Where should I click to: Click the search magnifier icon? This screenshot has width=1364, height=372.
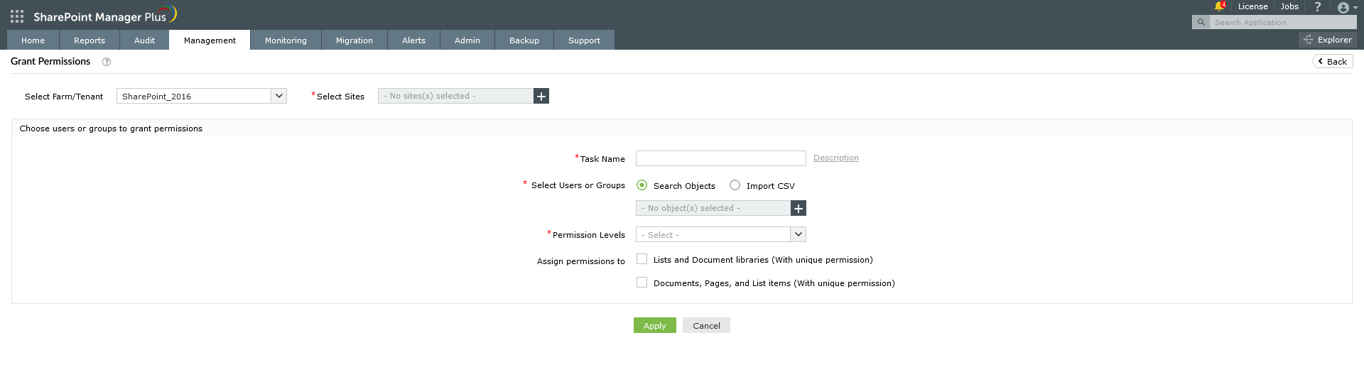pos(1201,22)
